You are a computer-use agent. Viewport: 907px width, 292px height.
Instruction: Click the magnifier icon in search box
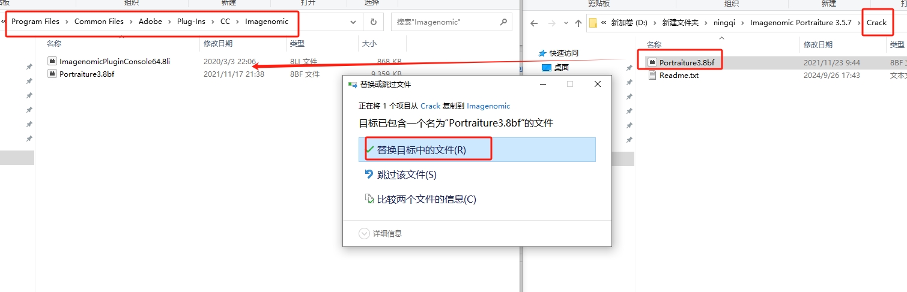503,22
